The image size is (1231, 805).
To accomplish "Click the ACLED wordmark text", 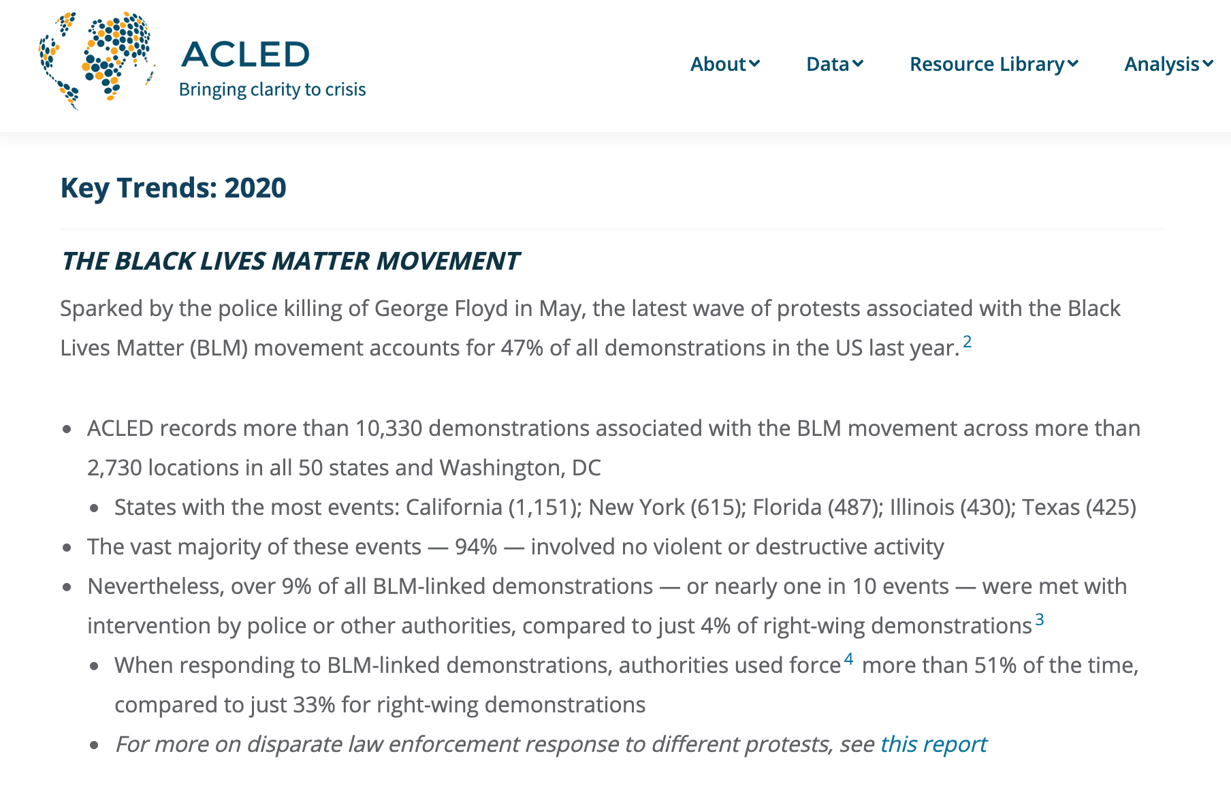I will (x=245, y=54).
